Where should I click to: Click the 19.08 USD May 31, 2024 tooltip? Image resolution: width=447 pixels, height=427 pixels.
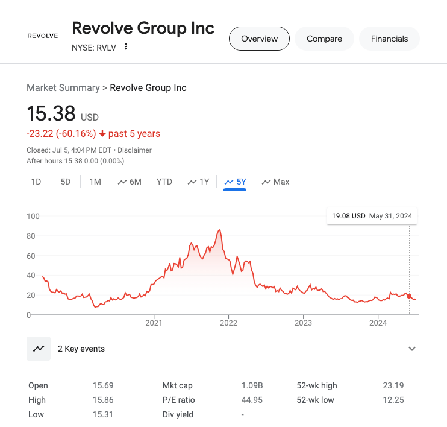372,216
